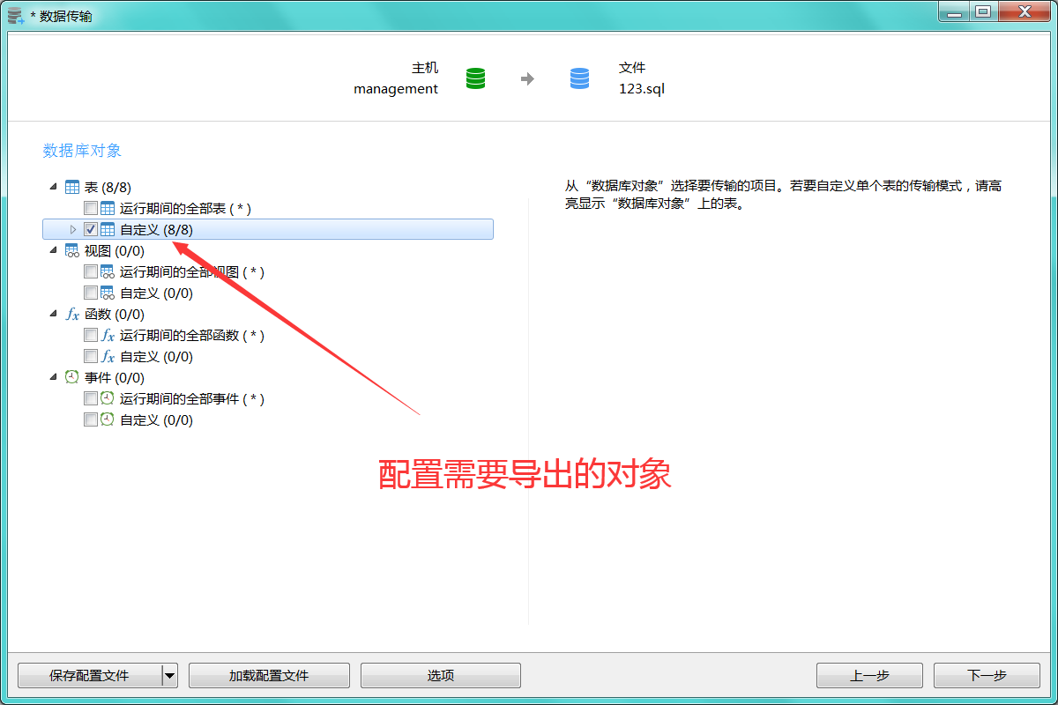Viewport: 1058px width, 705px height.
Task: Click the gray arrow between source and target
Action: [527, 79]
